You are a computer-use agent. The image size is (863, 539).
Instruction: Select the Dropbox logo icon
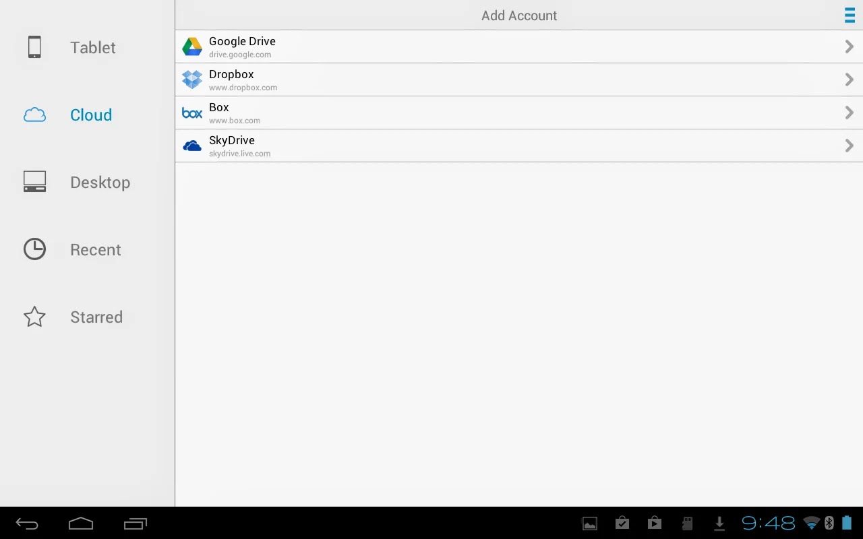click(191, 79)
